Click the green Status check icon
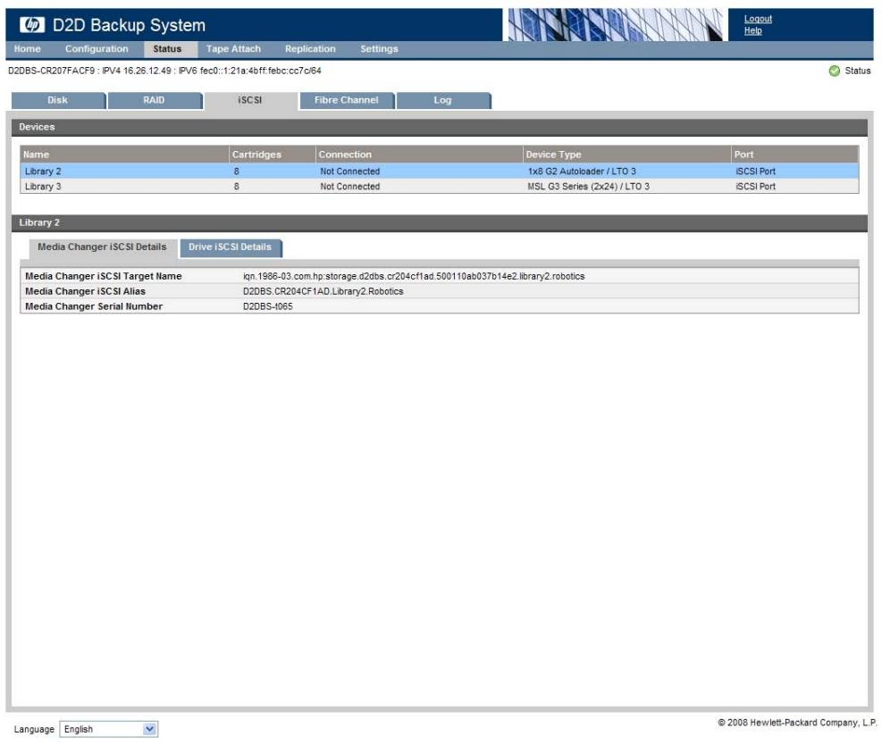 (x=834, y=71)
